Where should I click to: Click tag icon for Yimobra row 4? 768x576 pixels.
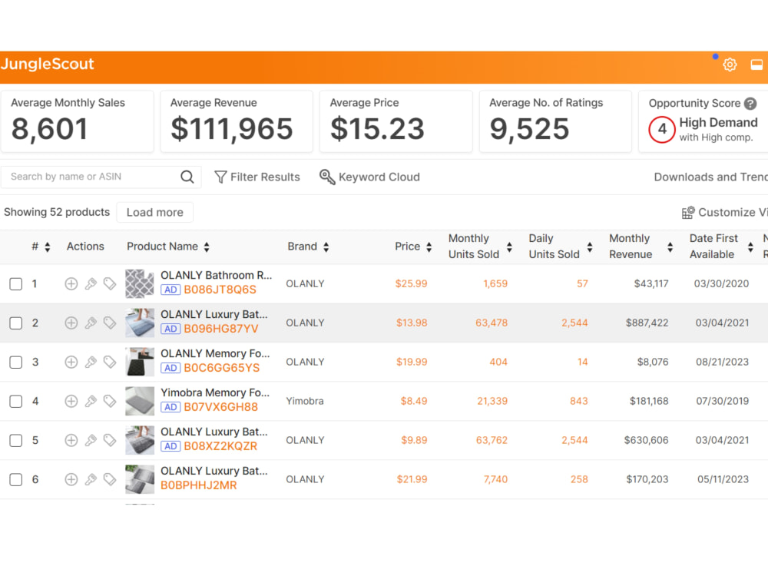coord(110,401)
